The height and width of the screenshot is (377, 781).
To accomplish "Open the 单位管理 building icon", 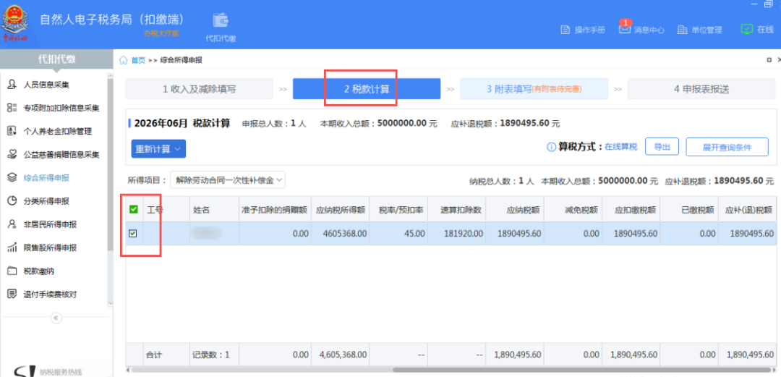I will point(683,30).
